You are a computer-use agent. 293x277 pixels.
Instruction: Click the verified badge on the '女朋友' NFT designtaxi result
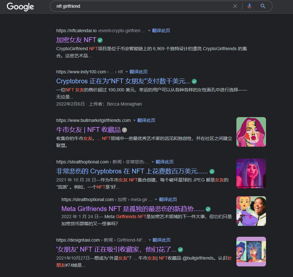coord(180,249)
